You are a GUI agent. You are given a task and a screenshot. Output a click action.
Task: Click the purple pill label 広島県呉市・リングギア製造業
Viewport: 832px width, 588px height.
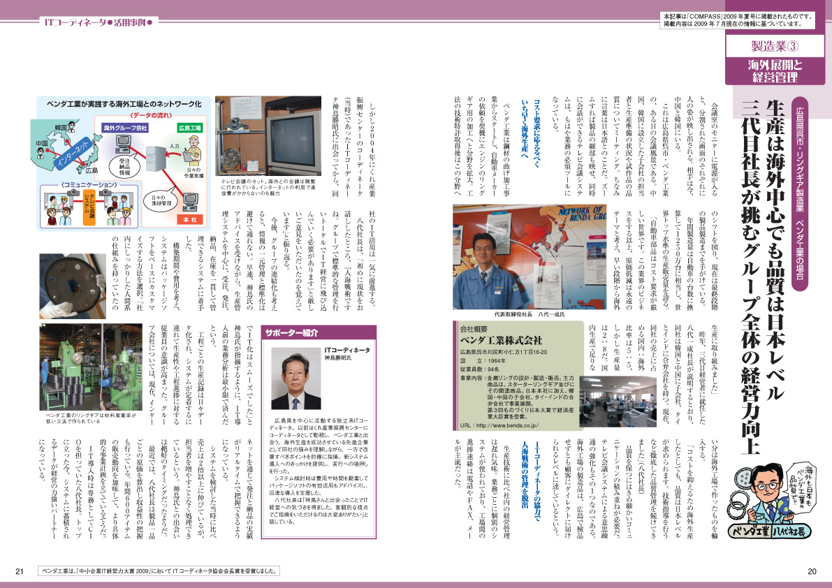(x=799, y=194)
